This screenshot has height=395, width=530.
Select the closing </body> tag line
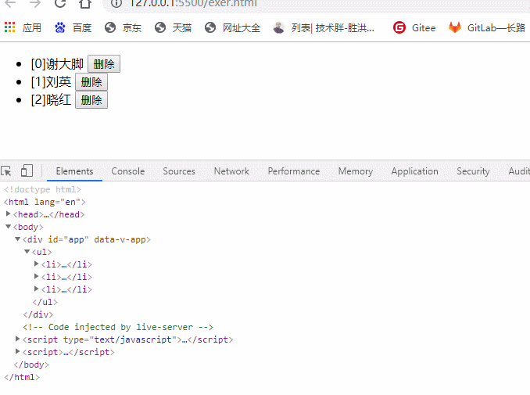coord(31,364)
